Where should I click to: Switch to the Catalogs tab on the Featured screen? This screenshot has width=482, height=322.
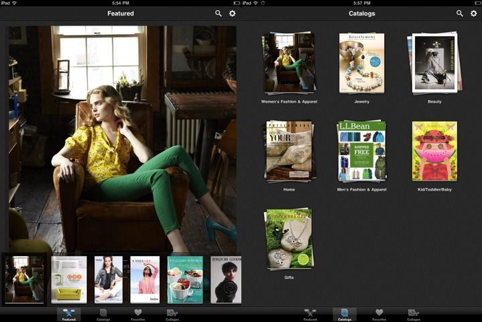[103, 315]
